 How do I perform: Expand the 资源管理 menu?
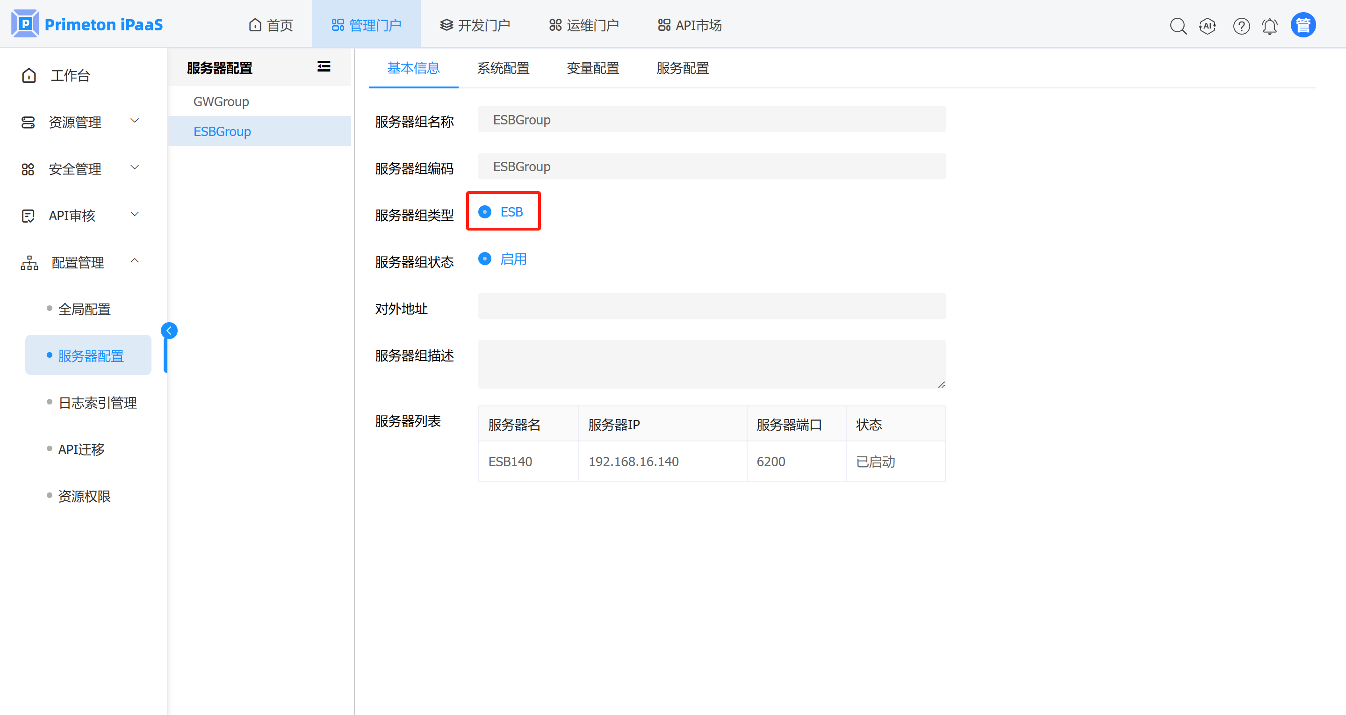click(x=76, y=122)
